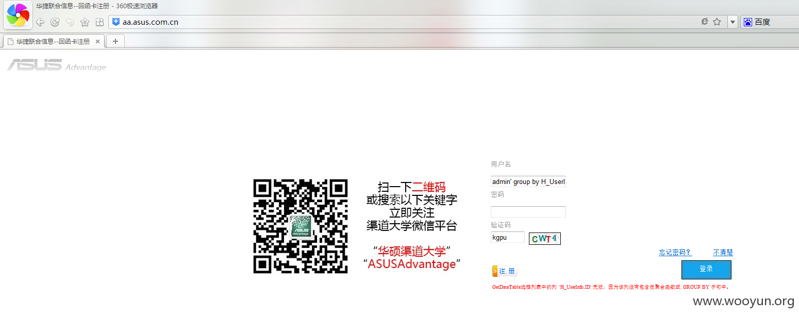This screenshot has height=316, width=799.
Task: Close the 华捷联合信息 tab
Action: pos(97,41)
